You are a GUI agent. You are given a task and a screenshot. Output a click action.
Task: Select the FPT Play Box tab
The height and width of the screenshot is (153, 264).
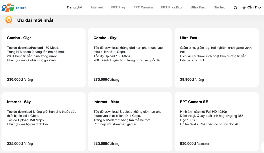click(171, 7)
